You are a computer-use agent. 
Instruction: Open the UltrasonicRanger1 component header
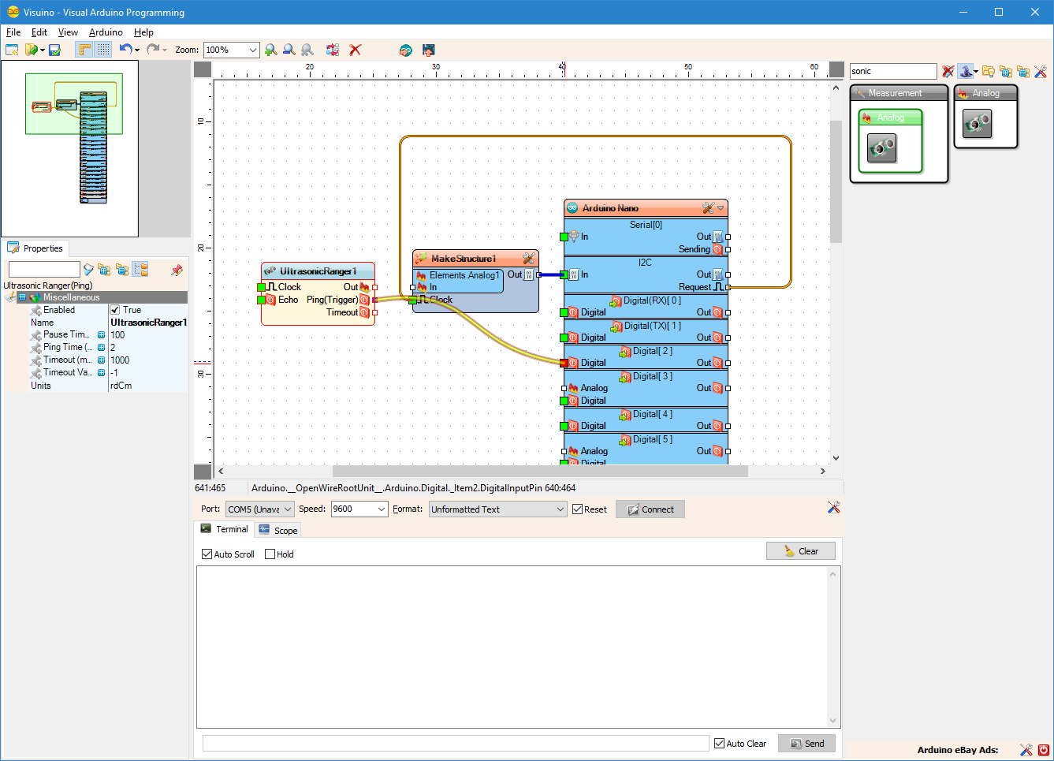318,271
